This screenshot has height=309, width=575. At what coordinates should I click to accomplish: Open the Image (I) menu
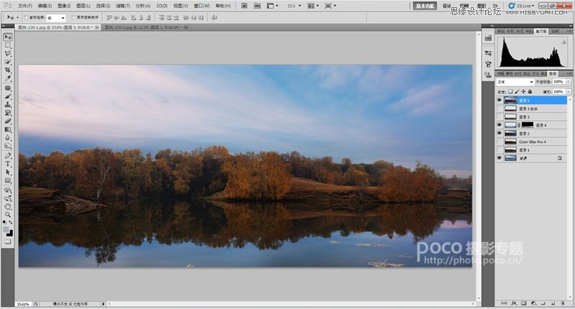click(x=64, y=6)
